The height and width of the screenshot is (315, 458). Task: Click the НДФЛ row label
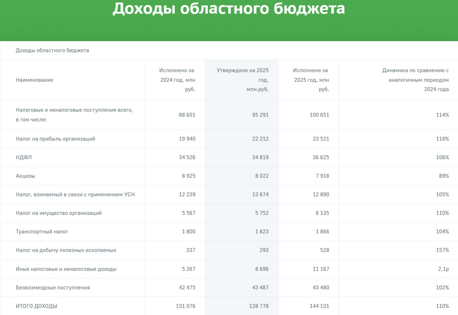[24, 157]
